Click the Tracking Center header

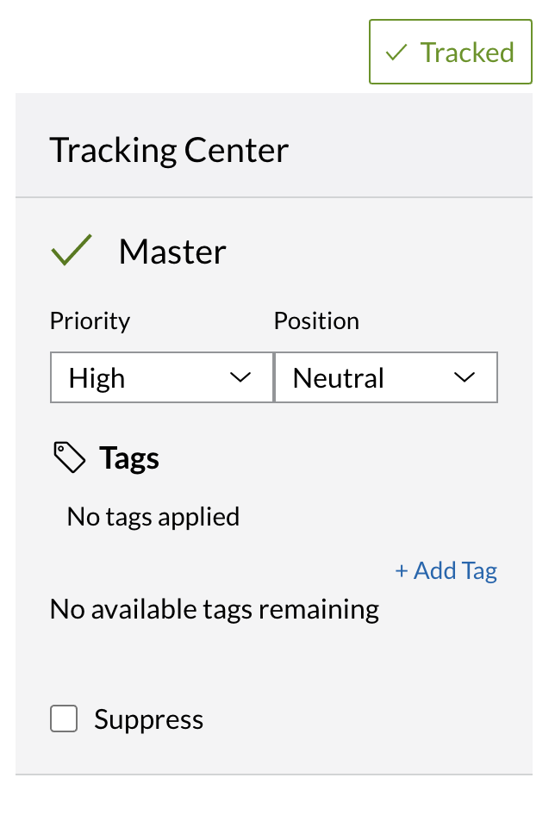point(169,149)
